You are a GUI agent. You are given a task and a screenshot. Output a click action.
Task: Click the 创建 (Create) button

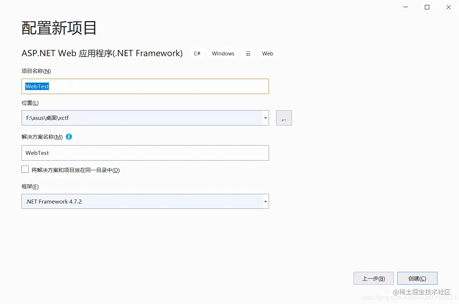click(x=417, y=278)
